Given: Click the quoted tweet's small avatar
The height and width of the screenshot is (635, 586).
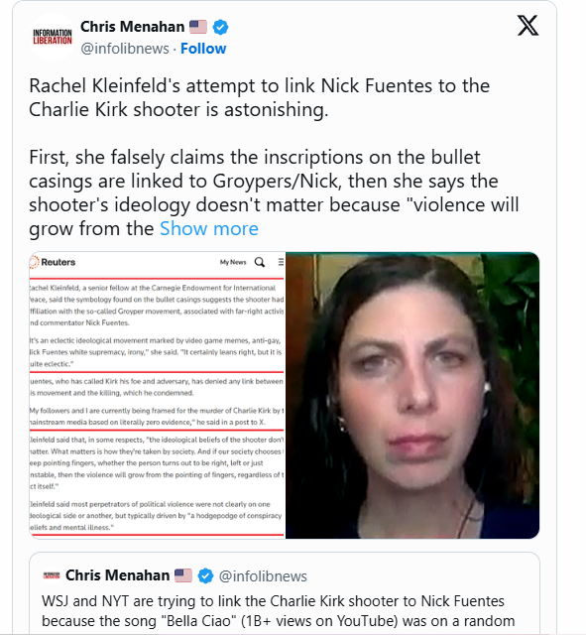Looking at the screenshot, I should click(x=52, y=575).
